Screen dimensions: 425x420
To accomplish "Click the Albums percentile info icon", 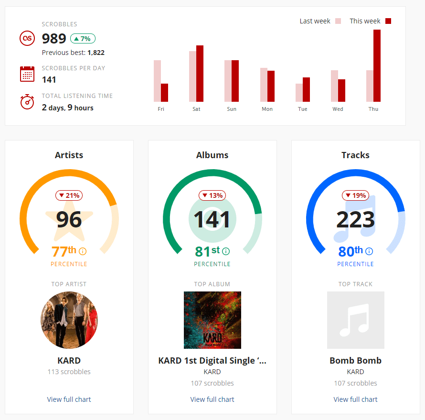I will point(226,251).
